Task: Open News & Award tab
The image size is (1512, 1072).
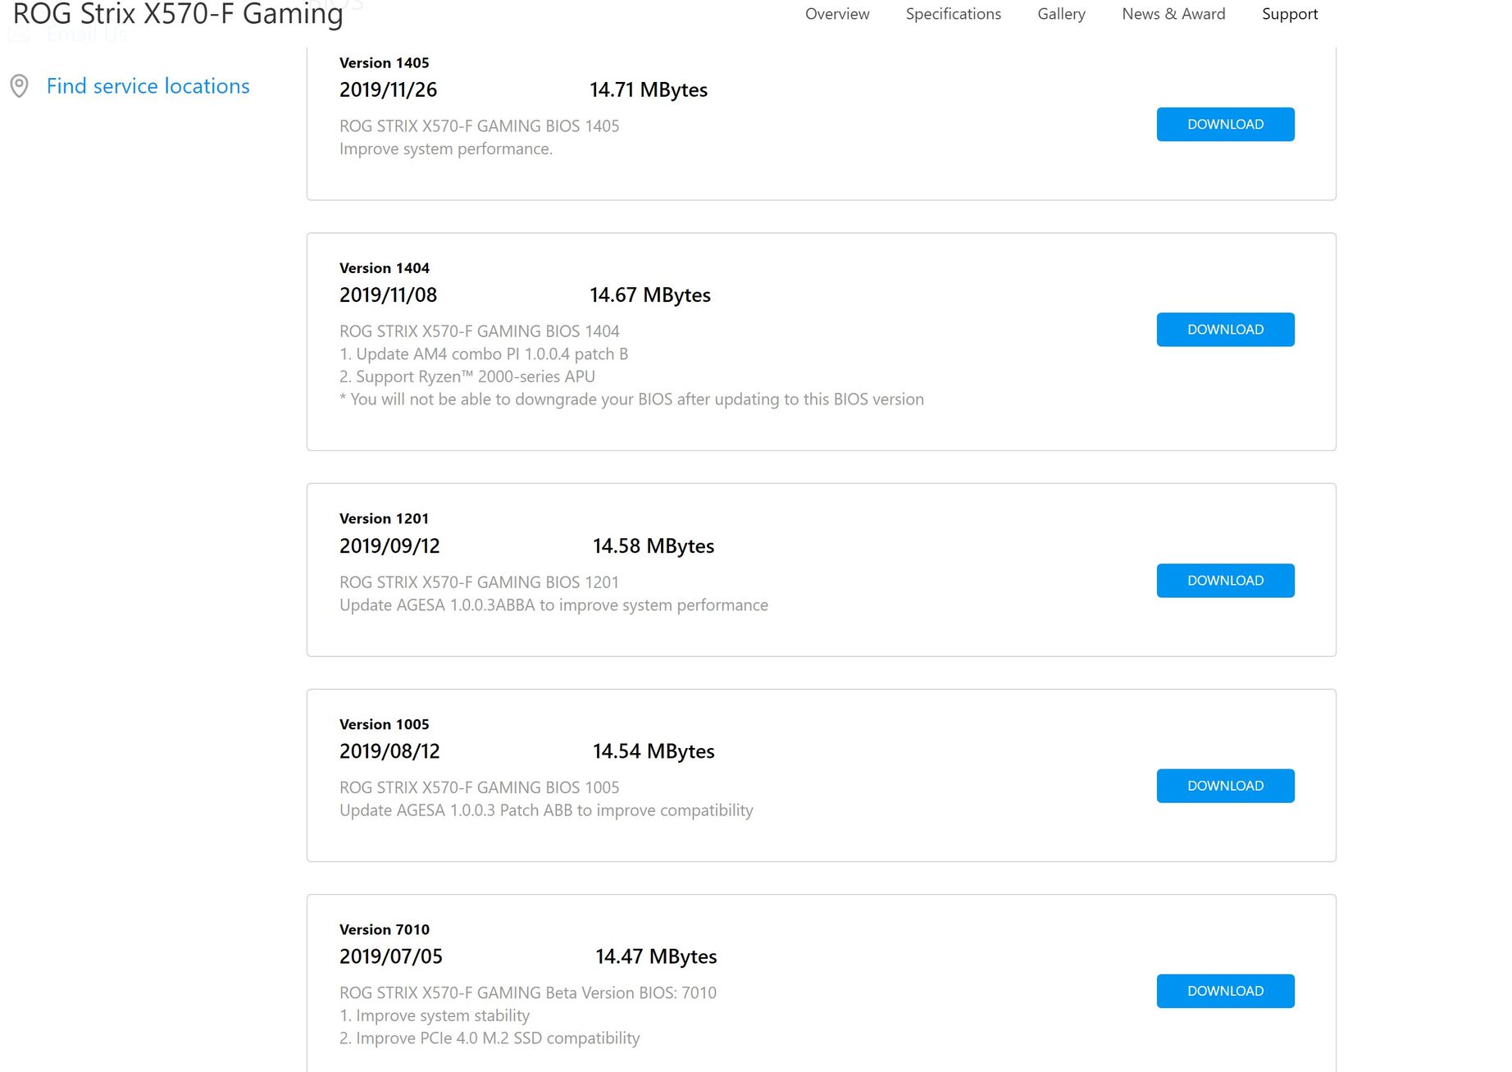Action: (x=1173, y=14)
